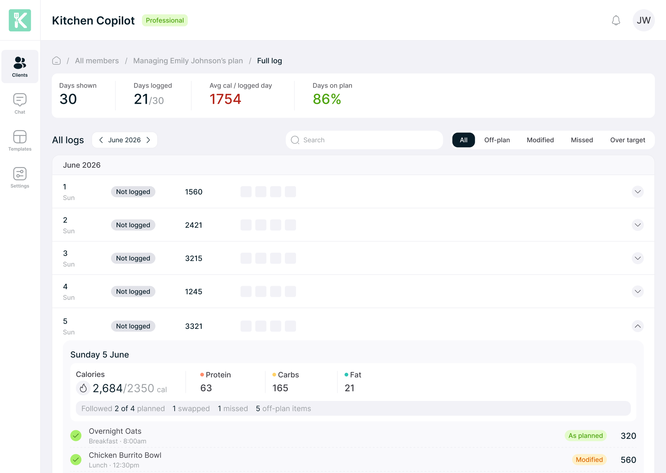Go to next month arrow
This screenshot has height=473, width=666.
tap(148, 140)
